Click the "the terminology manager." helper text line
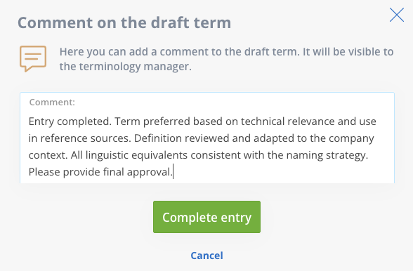This screenshot has width=413, height=271. [125, 67]
